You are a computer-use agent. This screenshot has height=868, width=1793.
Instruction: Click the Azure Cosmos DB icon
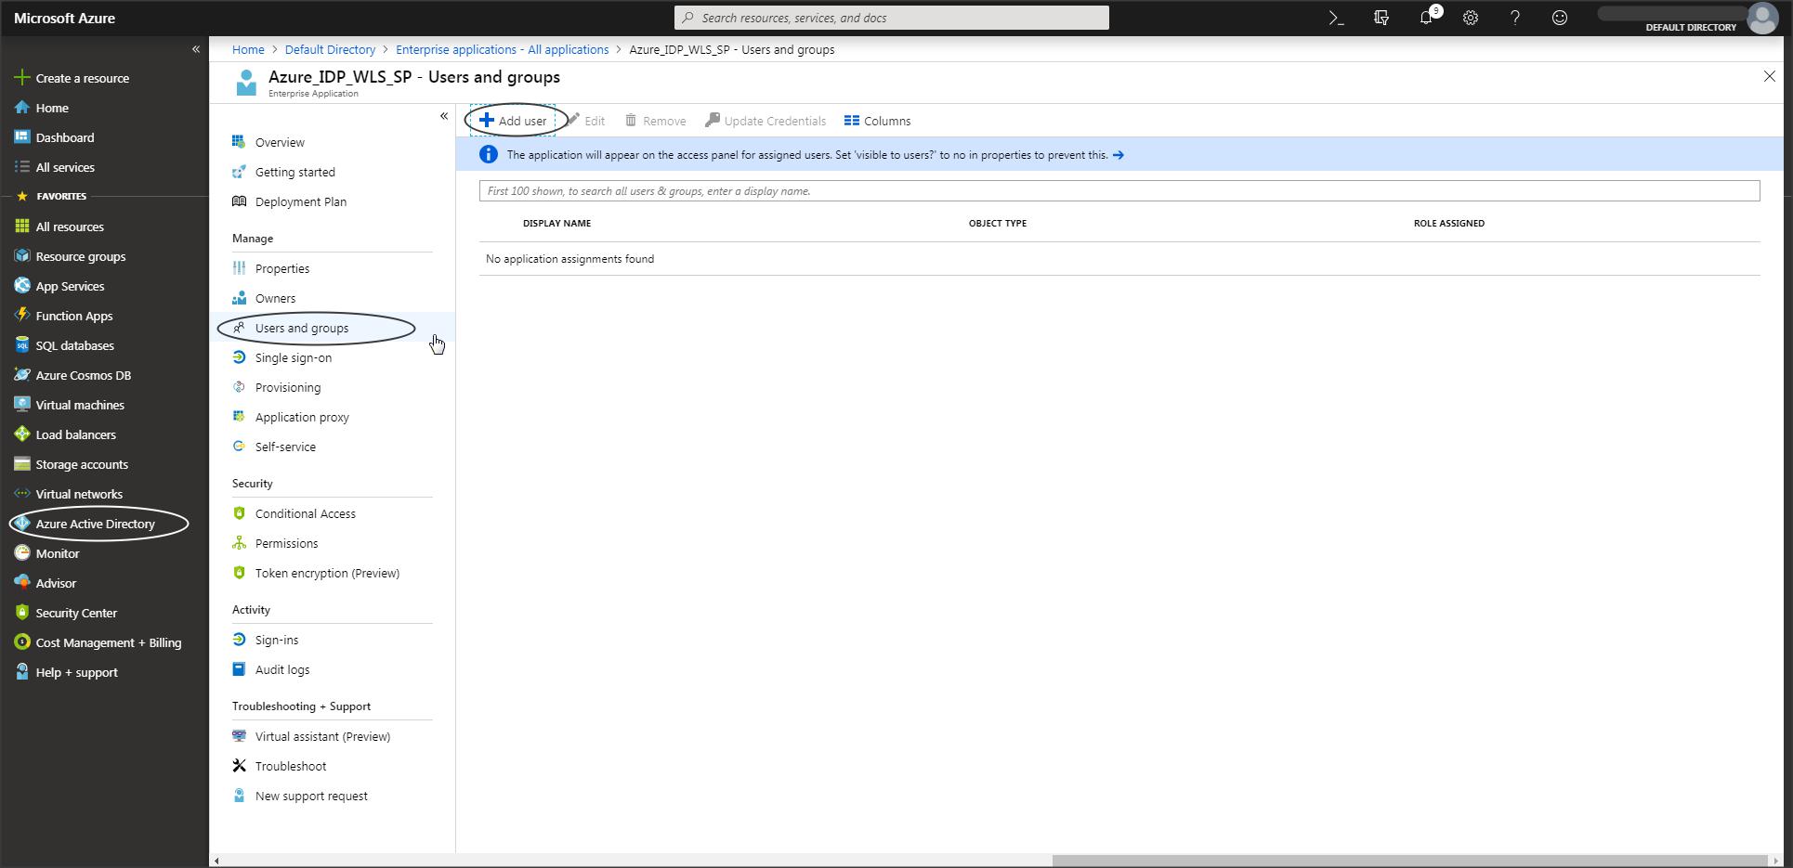tap(22, 375)
